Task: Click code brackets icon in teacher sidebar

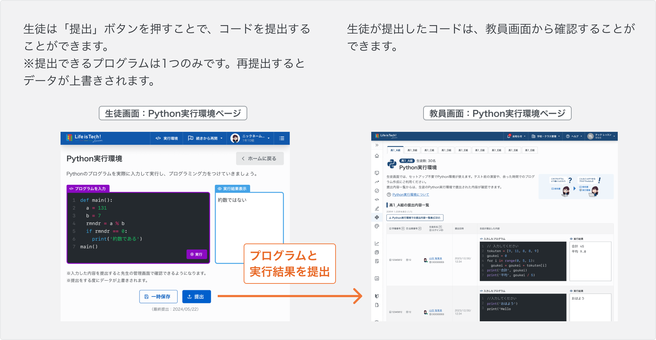Action: coord(377,200)
